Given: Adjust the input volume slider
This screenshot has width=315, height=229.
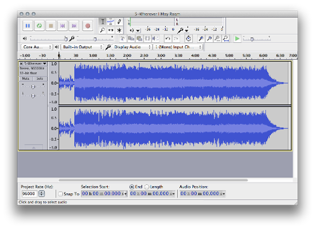Looking at the screenshot, I should point(95,38).
